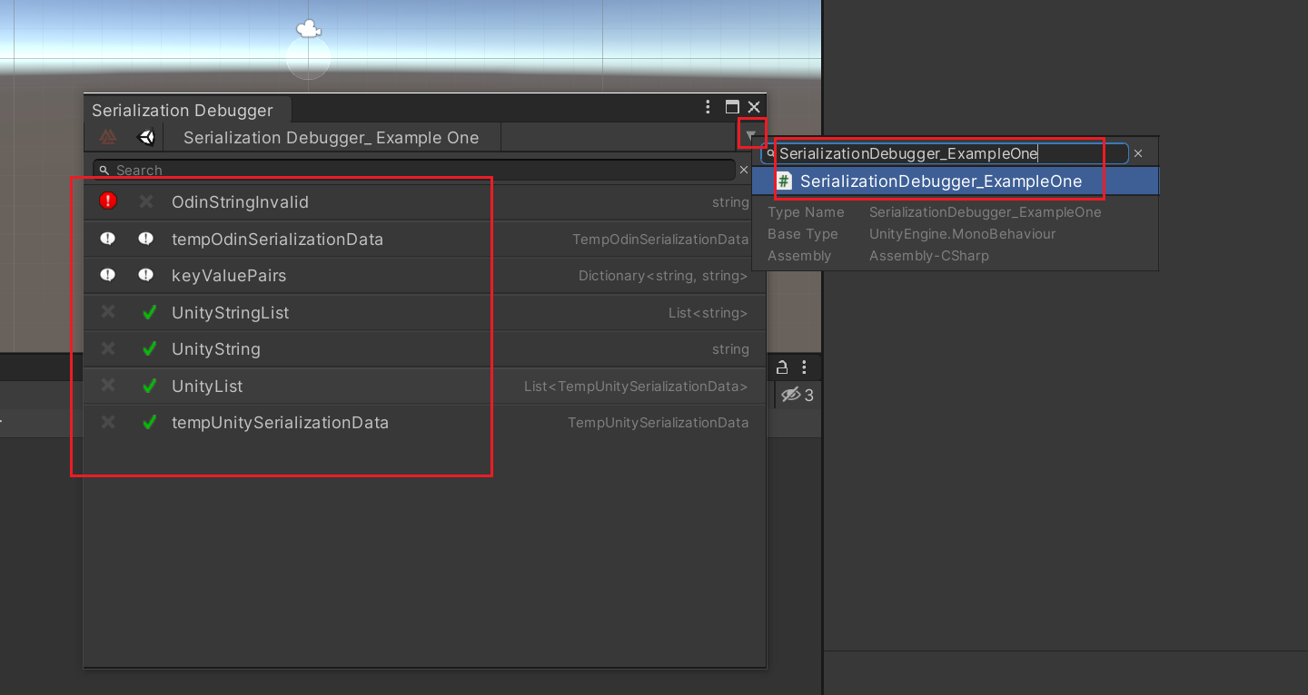Click Unity warning icon for tempOdinSerializationData
Screen dimensions: 1308x695
[x=146, y=239]
